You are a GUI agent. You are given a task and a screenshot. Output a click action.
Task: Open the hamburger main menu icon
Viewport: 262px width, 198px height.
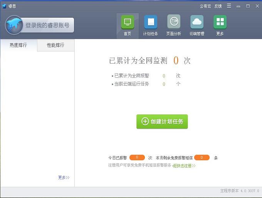[x=229, y=6]
